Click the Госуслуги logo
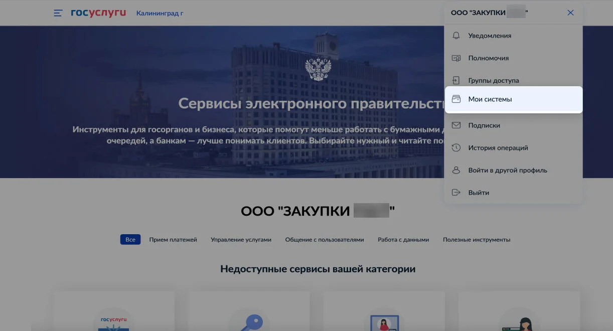This screenshot has height=331, width=613. click(x=98, y=13)
